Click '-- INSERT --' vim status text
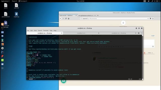 pyautogui.click(x=31, y=79)
